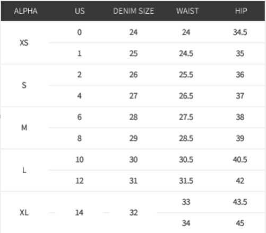Click the ALPHA column header

pyautogui.click(x=25, y=11)
